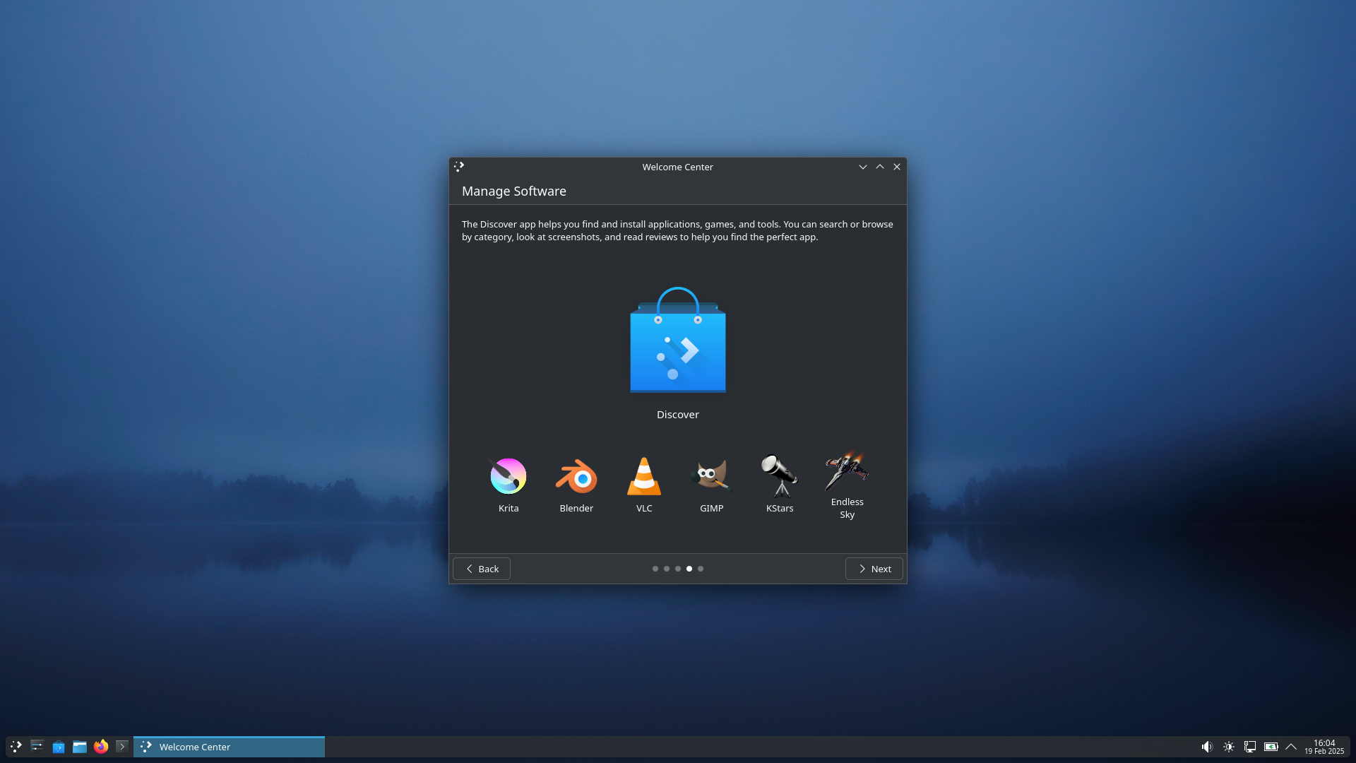
Task: Jump to the second page indicator dot
Action: click(667, 569)
